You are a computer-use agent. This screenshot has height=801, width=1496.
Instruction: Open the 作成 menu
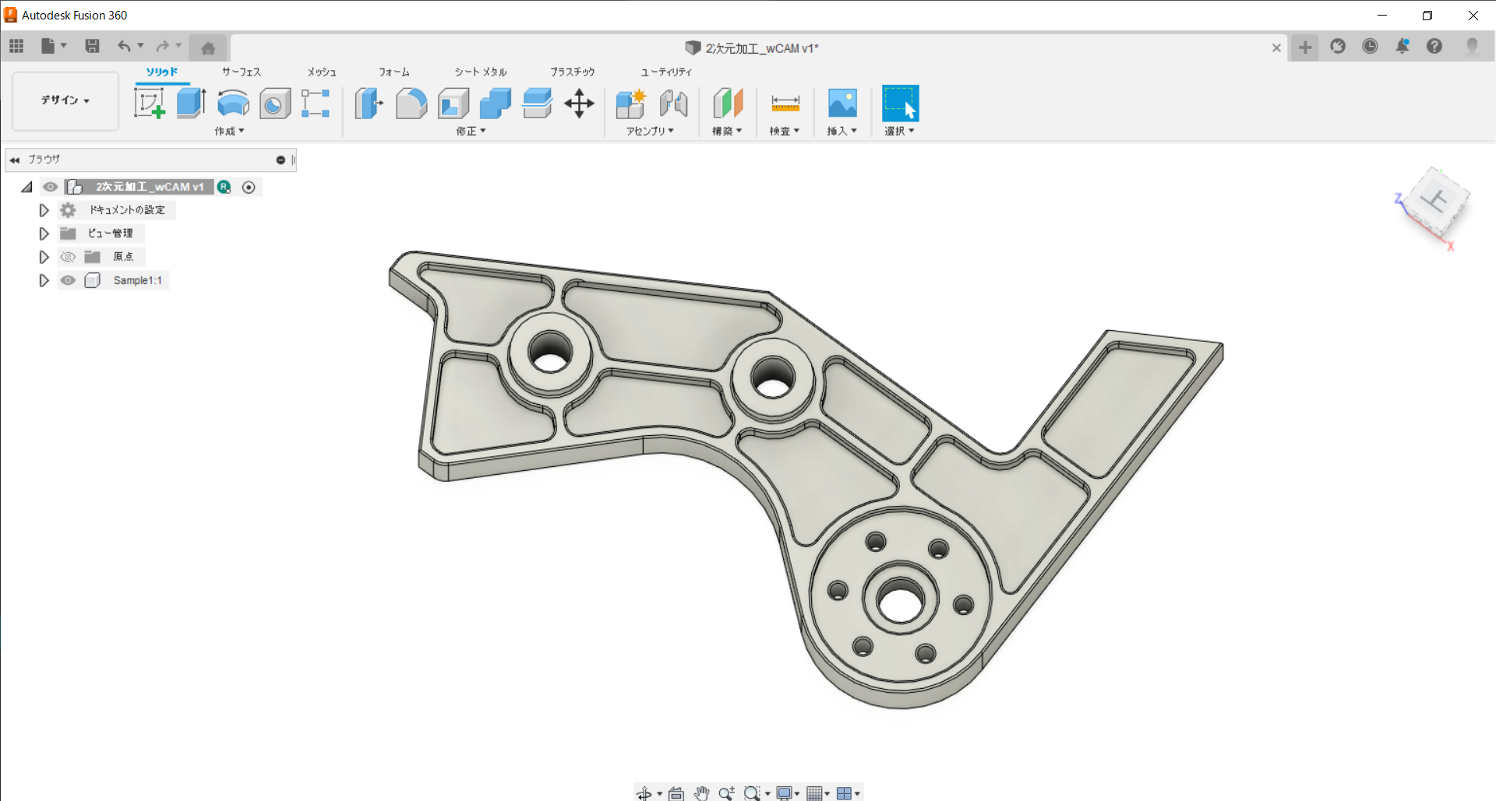point(229,131)
